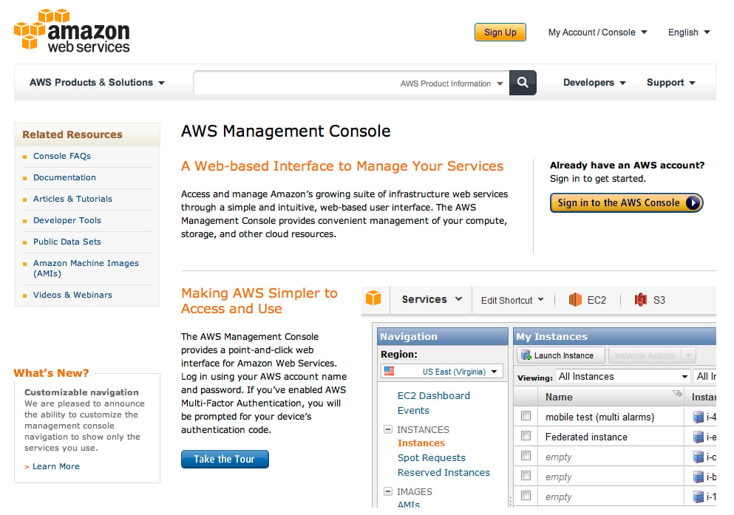Click the US flag in Region selector
Screen dimensions: 734x515
pos(389,372)
